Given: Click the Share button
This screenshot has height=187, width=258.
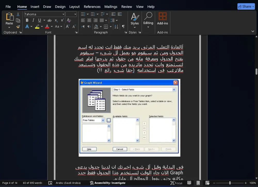Looking at the screenshot, I should point(246,6).
